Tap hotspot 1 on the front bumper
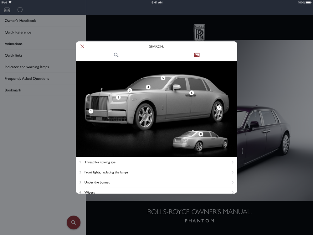 (x=91, y=111)
